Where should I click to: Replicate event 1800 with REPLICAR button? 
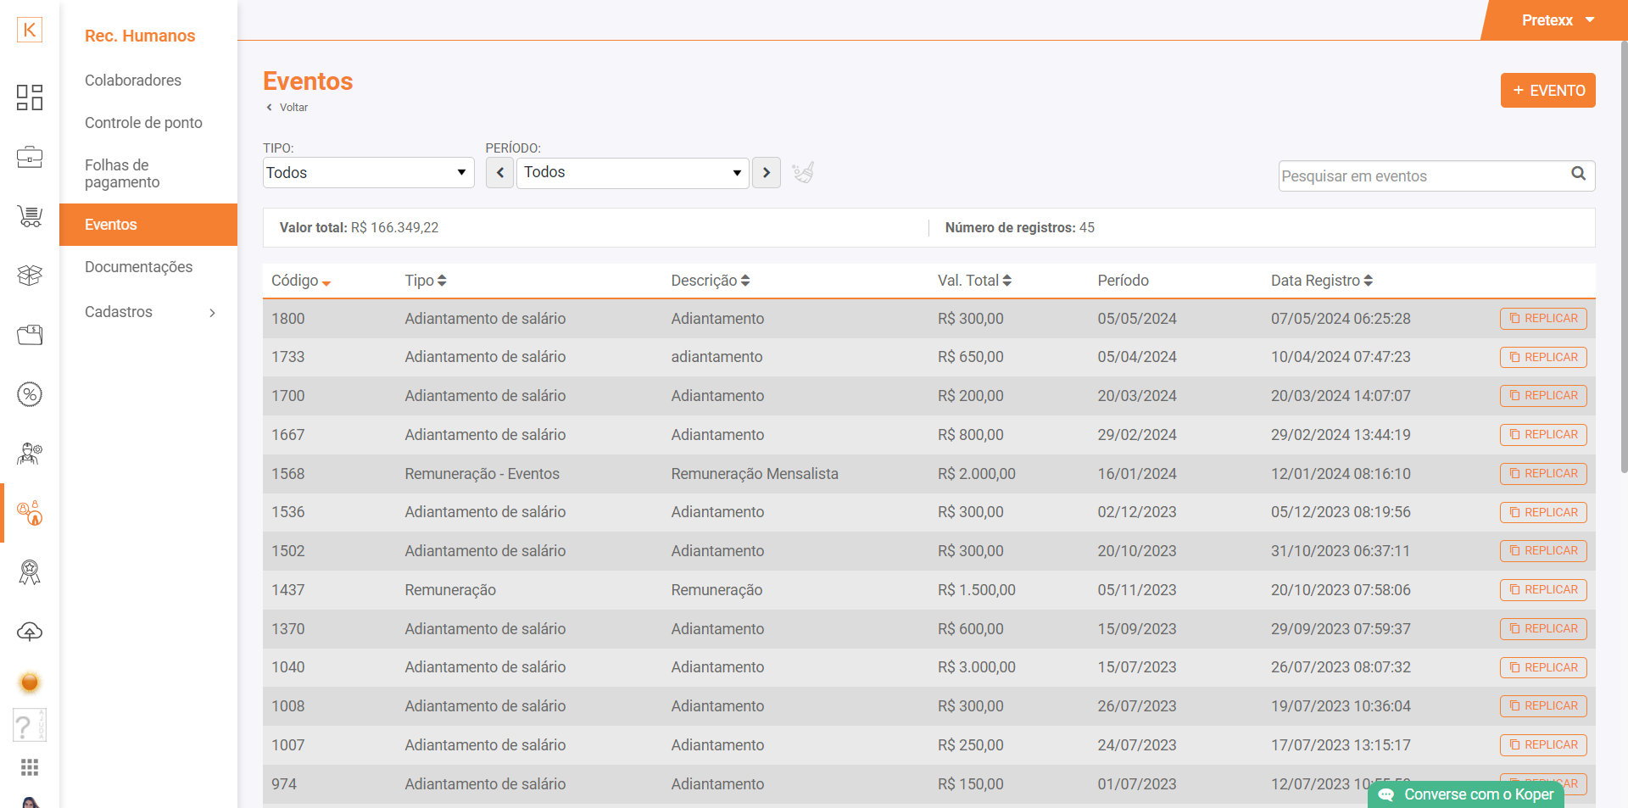[1542, 319]
